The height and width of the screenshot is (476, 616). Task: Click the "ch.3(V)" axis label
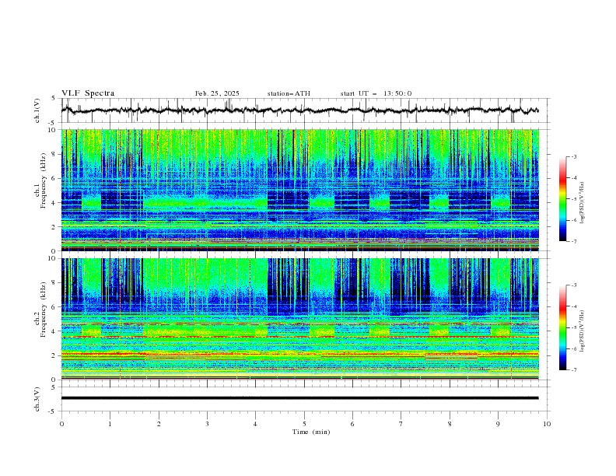pos(37,399)
